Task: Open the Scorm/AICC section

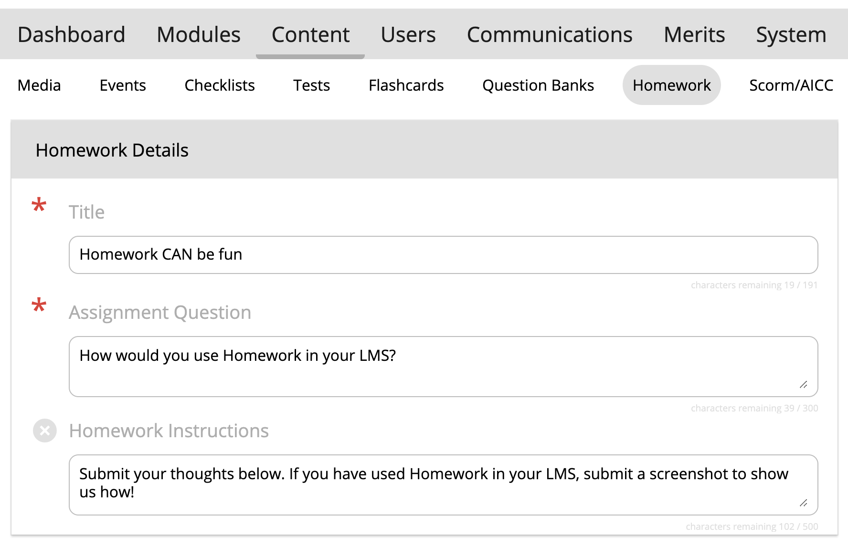Action: (791, 85)
